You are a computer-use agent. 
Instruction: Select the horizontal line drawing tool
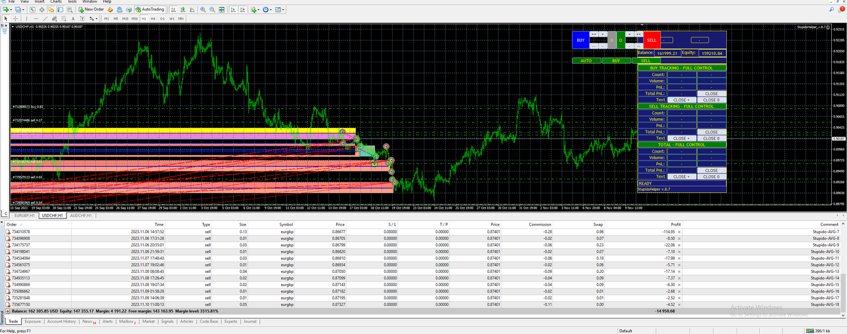point(36,18)
